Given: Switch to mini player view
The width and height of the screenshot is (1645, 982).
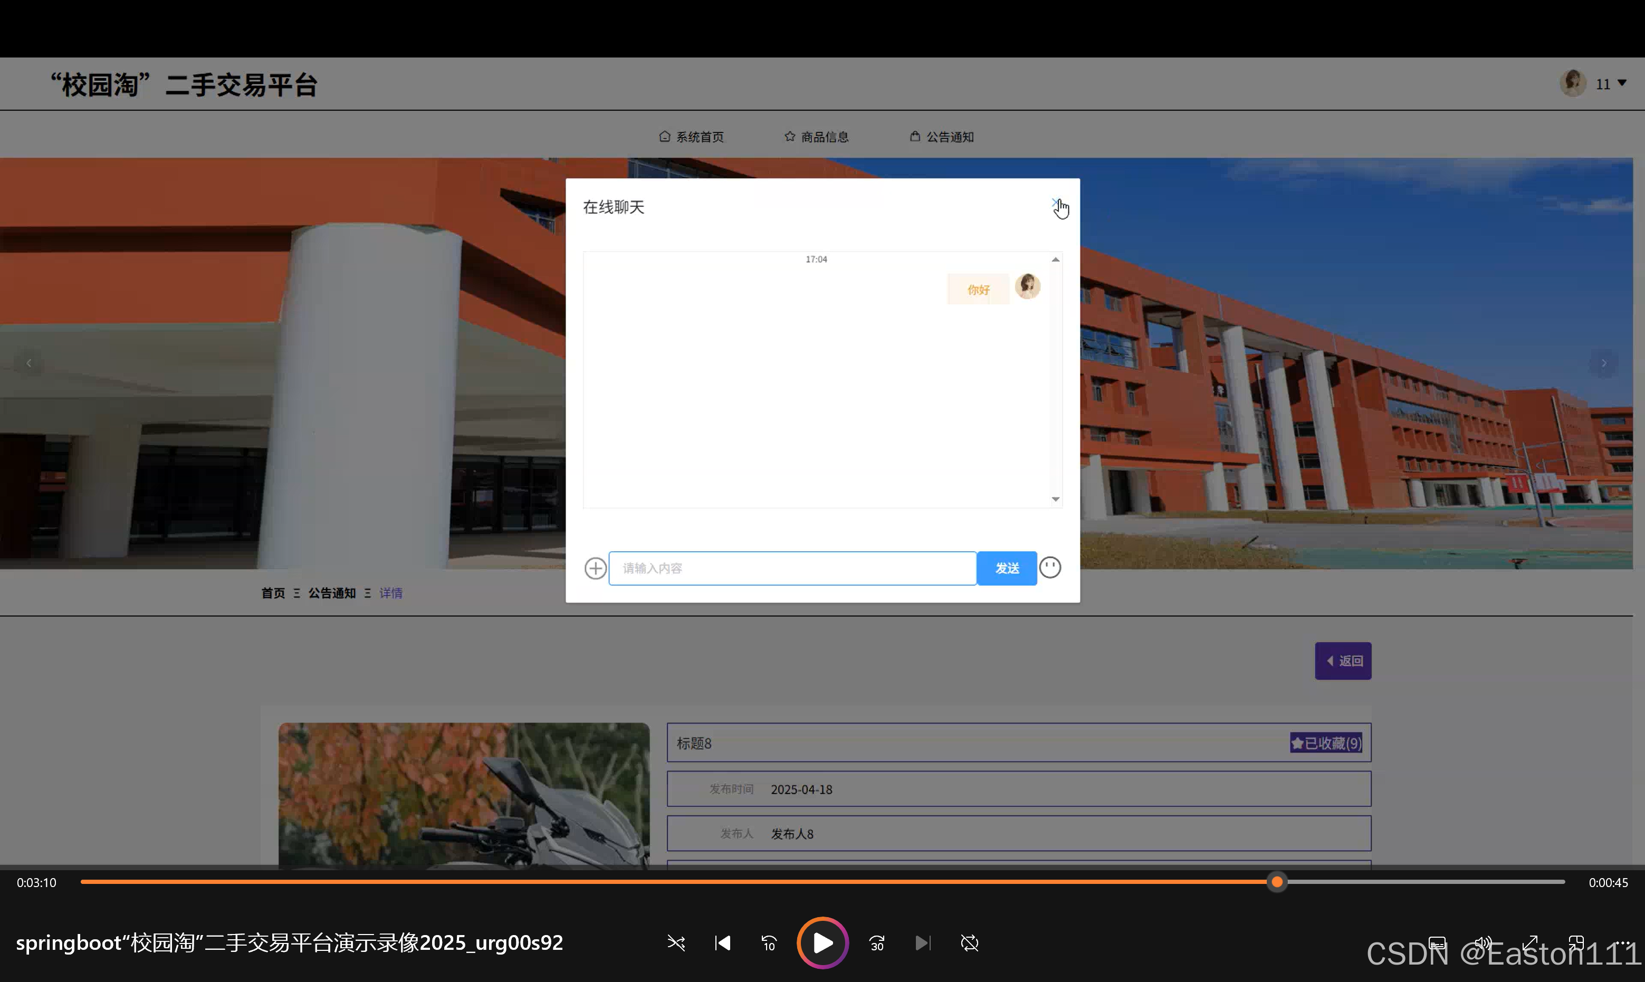Looking at the screenshot, I should coord(1576,942).
